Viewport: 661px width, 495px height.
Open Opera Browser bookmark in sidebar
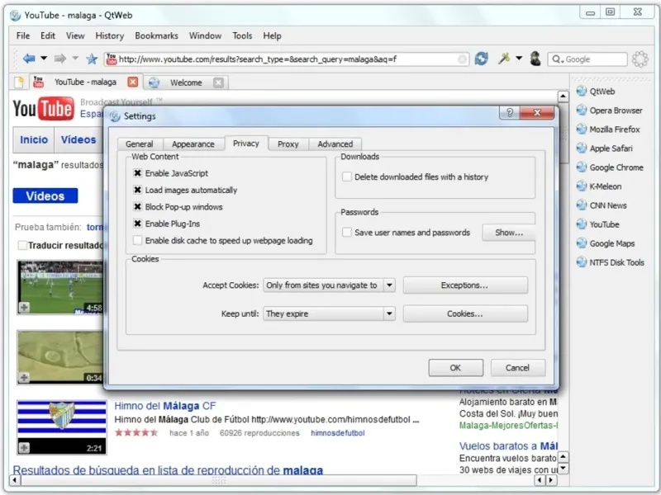pos(610,111)
